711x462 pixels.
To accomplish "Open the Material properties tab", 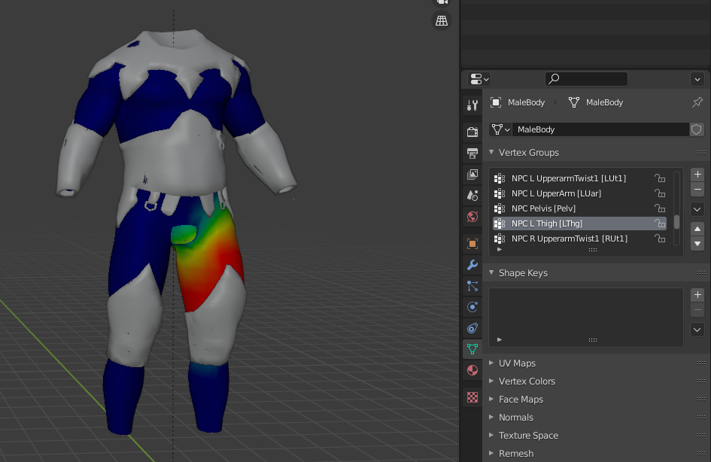I will pos(472,370).
